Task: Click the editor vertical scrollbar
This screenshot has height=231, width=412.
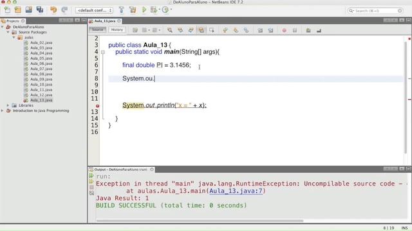Action: [x=406, y=98]
